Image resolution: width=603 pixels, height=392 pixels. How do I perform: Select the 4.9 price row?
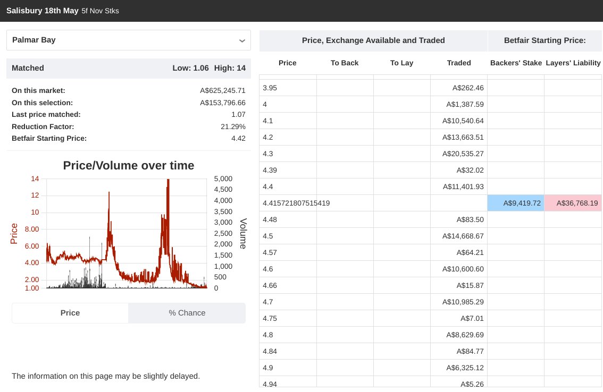430,368
